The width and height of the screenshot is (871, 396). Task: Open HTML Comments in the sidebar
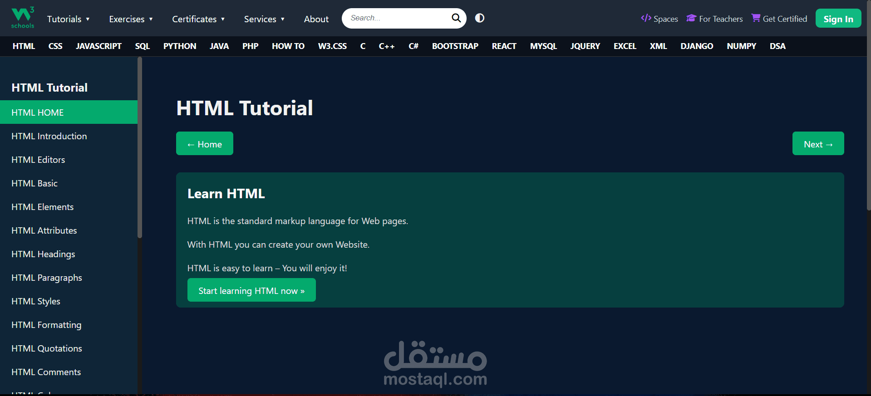(69, 372)
